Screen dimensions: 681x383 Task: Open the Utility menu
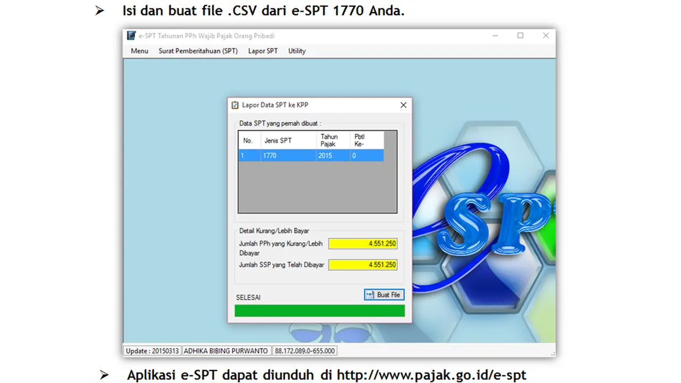tap(297, 51)
